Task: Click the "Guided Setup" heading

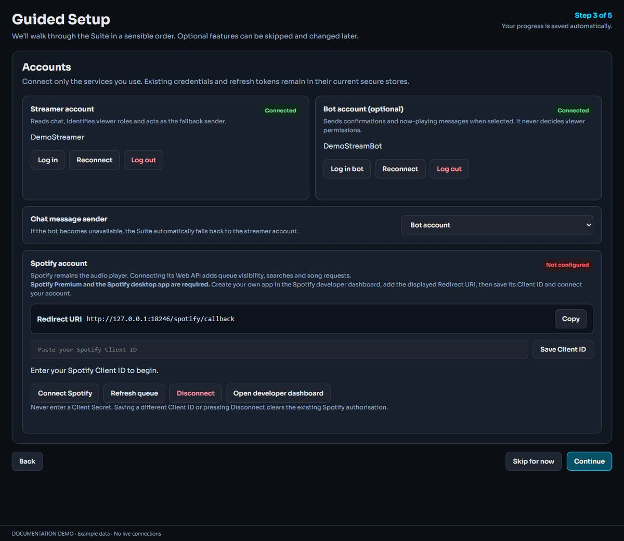Action: 61,19
